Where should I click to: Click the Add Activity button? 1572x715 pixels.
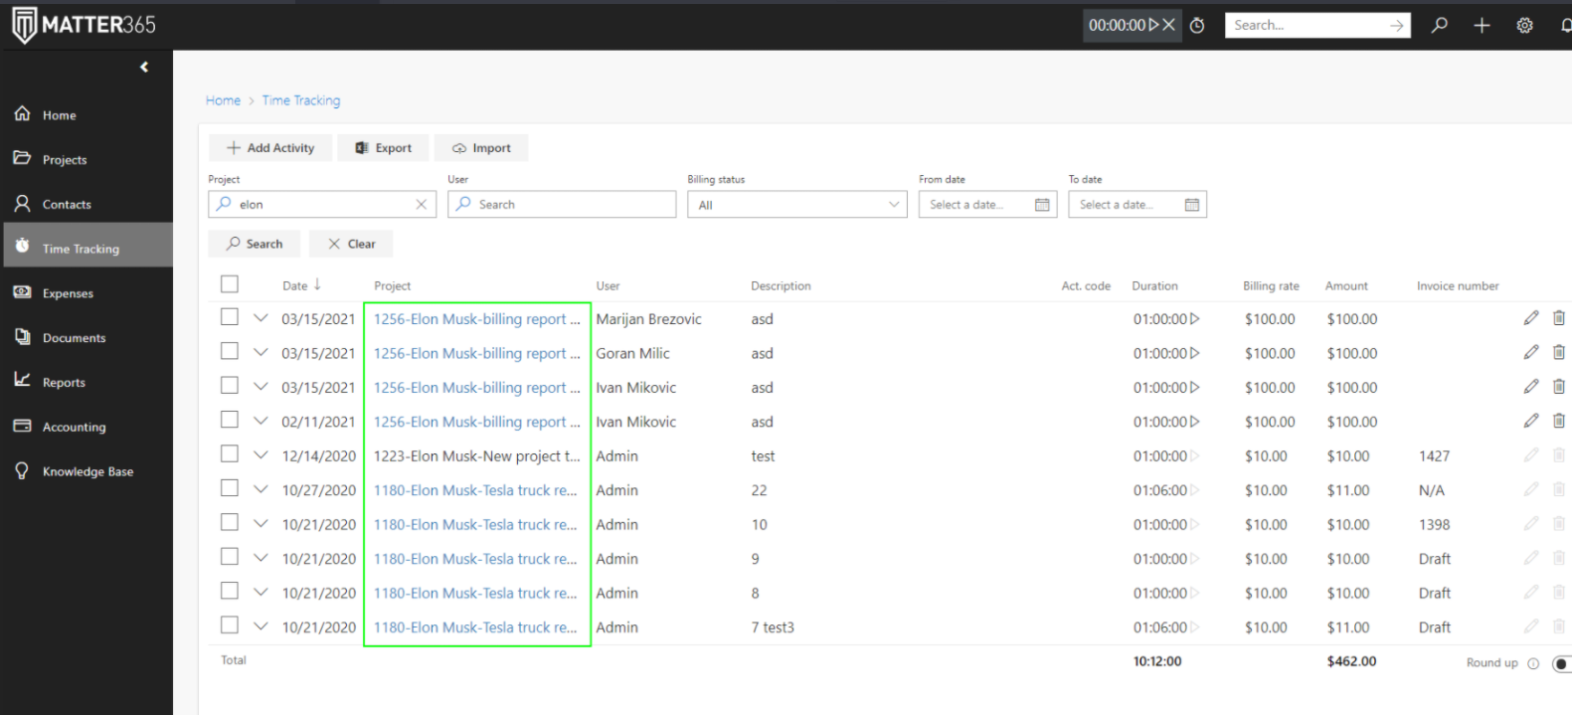(x=270, y=147)
